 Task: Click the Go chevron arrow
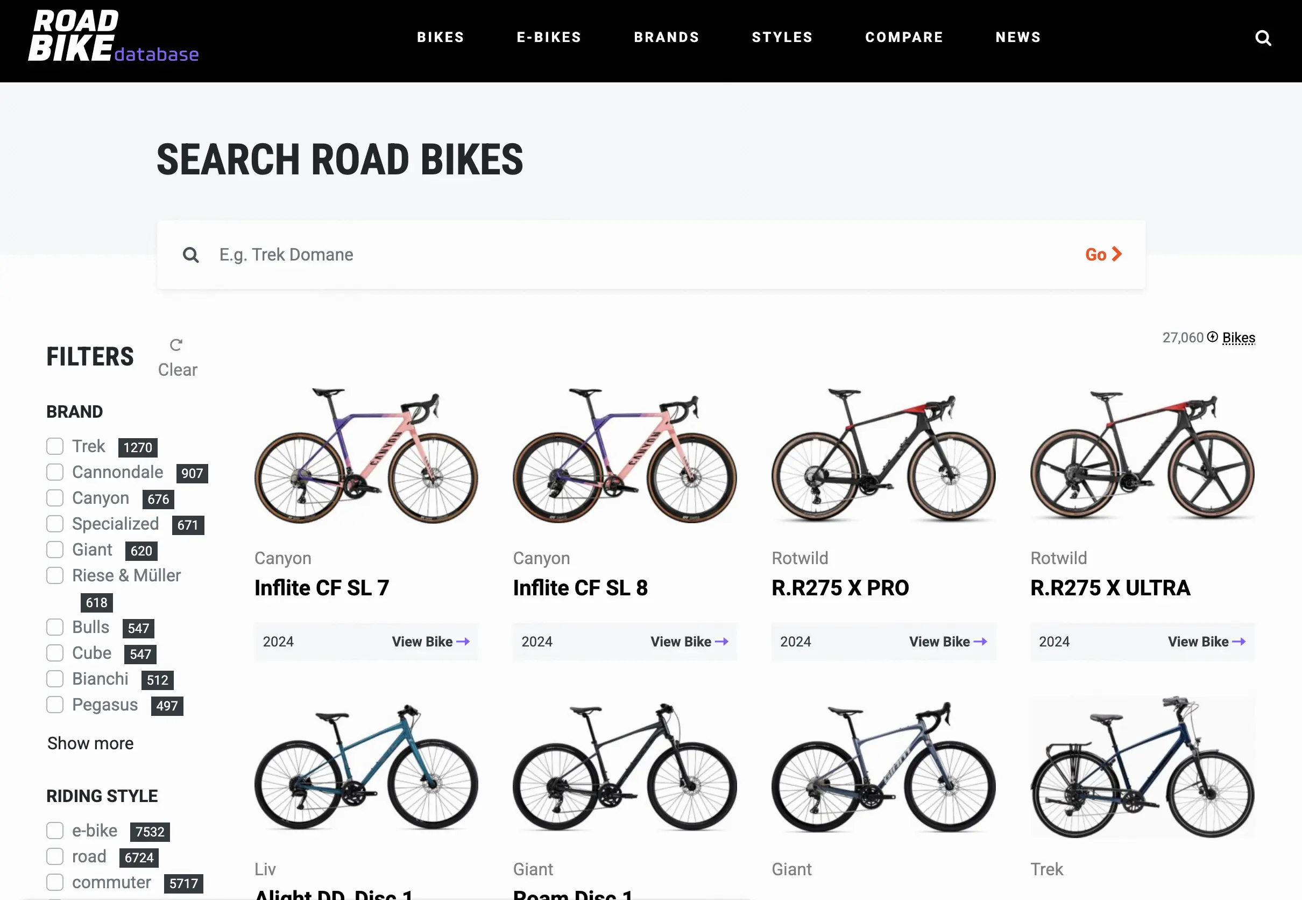tap(1116, 254)
